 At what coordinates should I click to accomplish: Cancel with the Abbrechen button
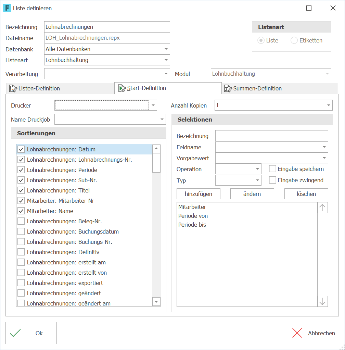(x=313, y=333)
